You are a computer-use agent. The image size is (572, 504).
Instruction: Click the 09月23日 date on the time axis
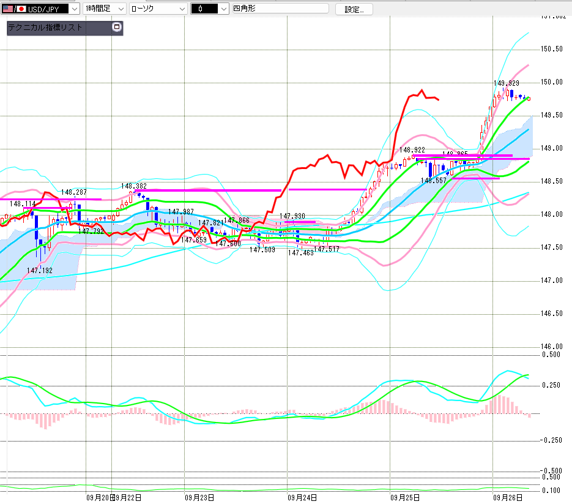pos(199,498)
